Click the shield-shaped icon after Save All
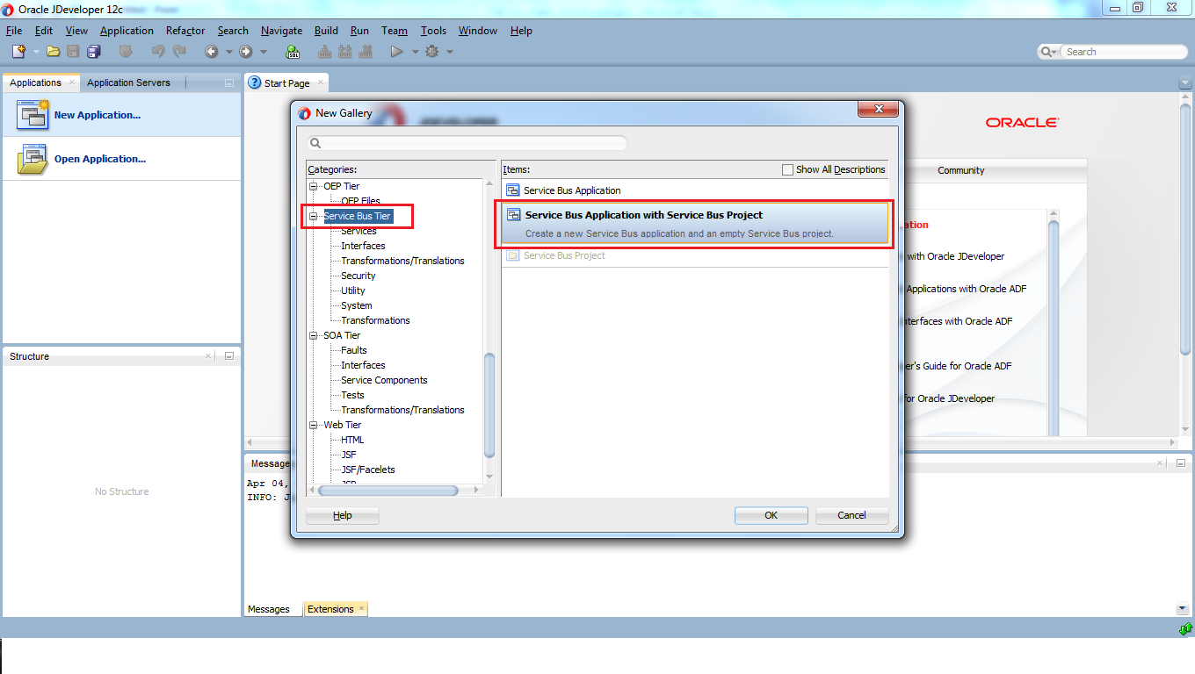Screen dimensions: 1195x674 (x=126, y=52)
